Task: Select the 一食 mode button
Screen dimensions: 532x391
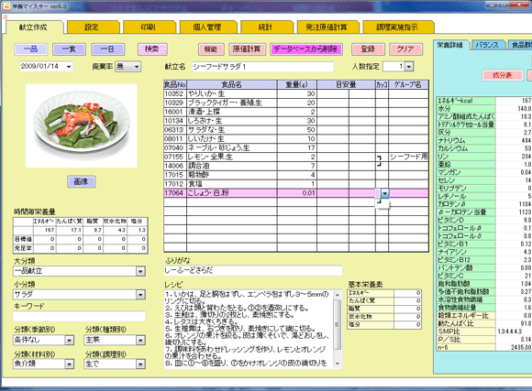Action: (x=69, y=49)
